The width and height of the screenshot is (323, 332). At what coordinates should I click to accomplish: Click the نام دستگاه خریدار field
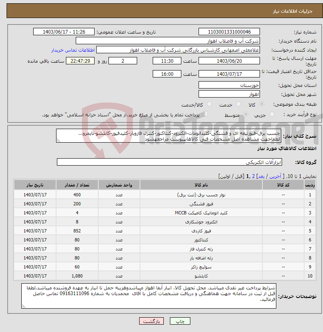click(168, 41)
